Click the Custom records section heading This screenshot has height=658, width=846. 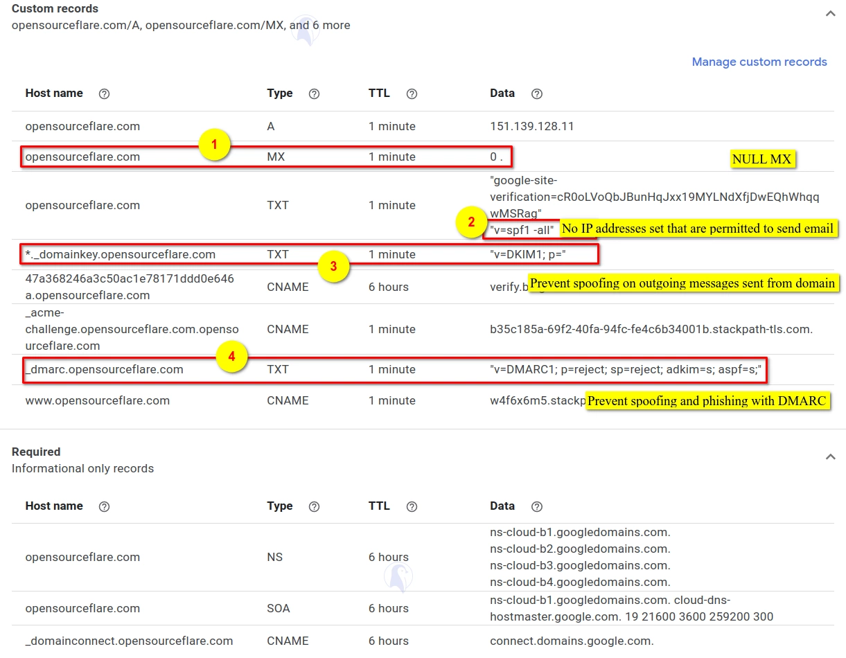click(x=55, y=9)
